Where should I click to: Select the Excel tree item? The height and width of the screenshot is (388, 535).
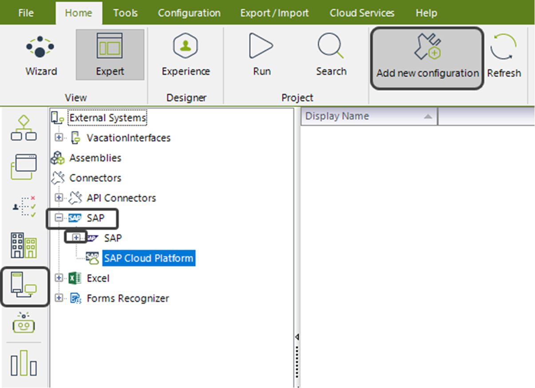point(98,278)
